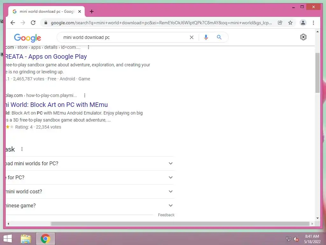Viewport: 326px width, 245px height.
Task: Open the Windows Start menu
Action: pyautogui.click(x=8, y=239)
